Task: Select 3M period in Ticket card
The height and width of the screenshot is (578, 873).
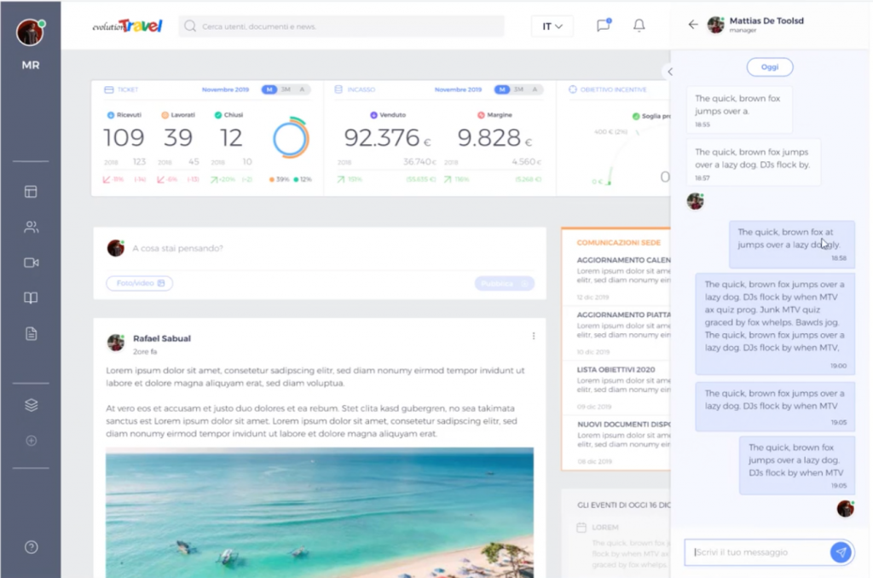Action: [x=286, y=90]
